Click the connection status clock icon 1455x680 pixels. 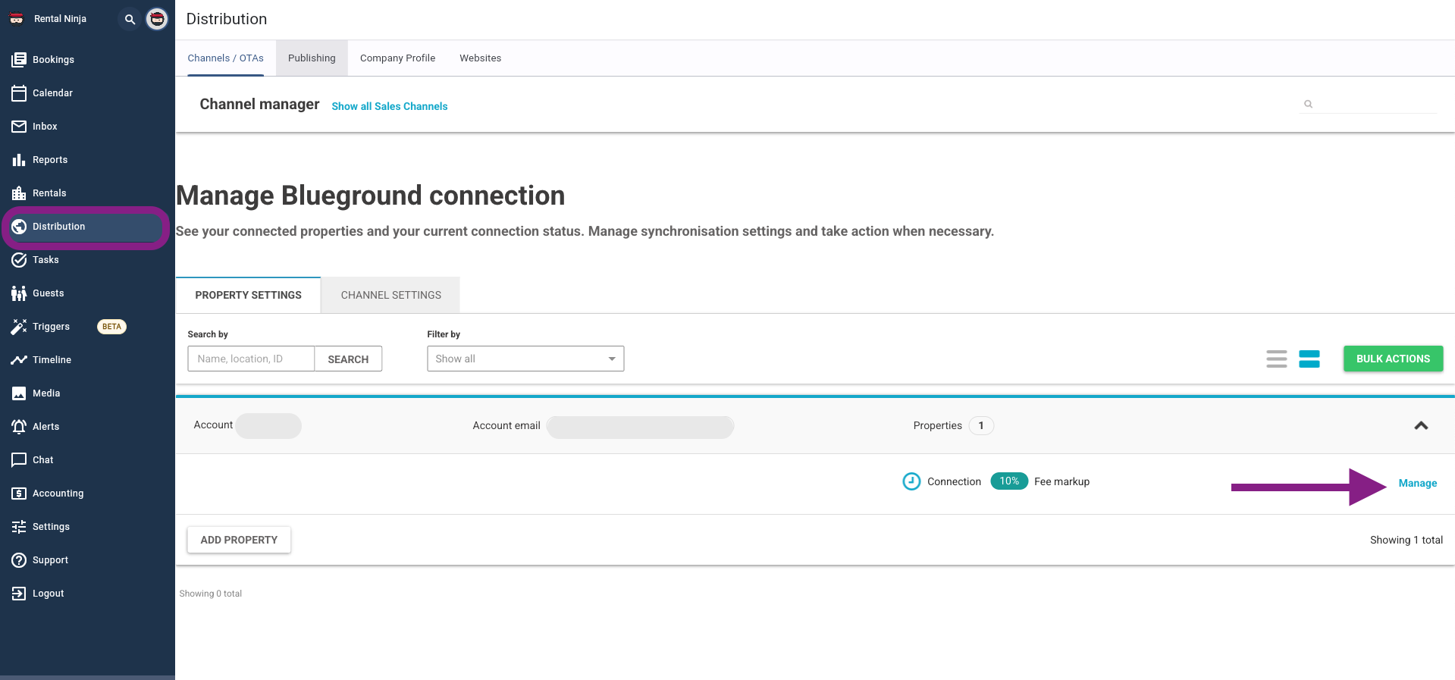(x=911, y=481)
